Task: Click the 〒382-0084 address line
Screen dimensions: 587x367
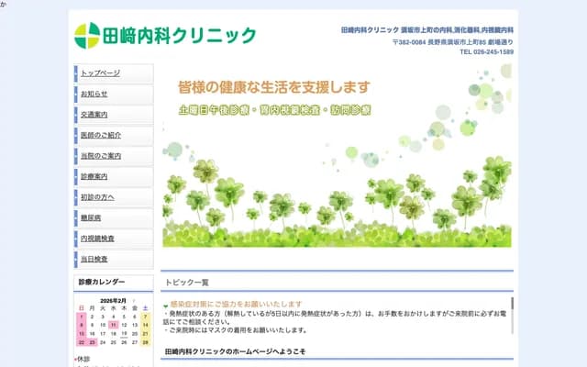Action: pos(452,42)
